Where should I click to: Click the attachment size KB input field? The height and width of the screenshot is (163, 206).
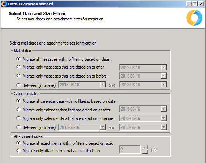pos(130,149)
